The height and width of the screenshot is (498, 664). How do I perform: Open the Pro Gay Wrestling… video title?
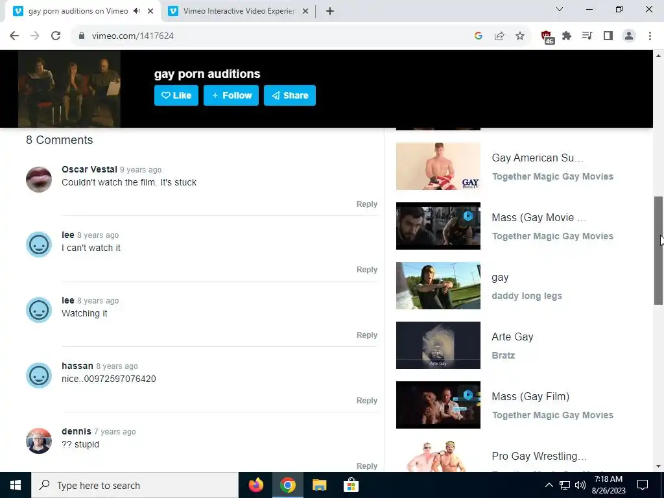pyautogui.click(x=539, y=456)
